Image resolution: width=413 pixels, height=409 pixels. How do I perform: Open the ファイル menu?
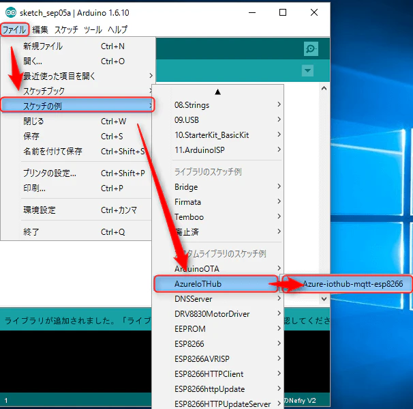(x=14, y=29)
